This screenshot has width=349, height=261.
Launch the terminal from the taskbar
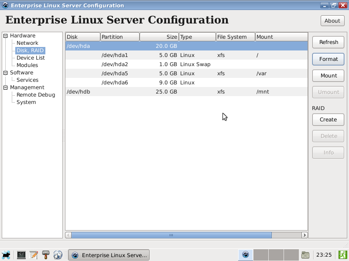21,255
